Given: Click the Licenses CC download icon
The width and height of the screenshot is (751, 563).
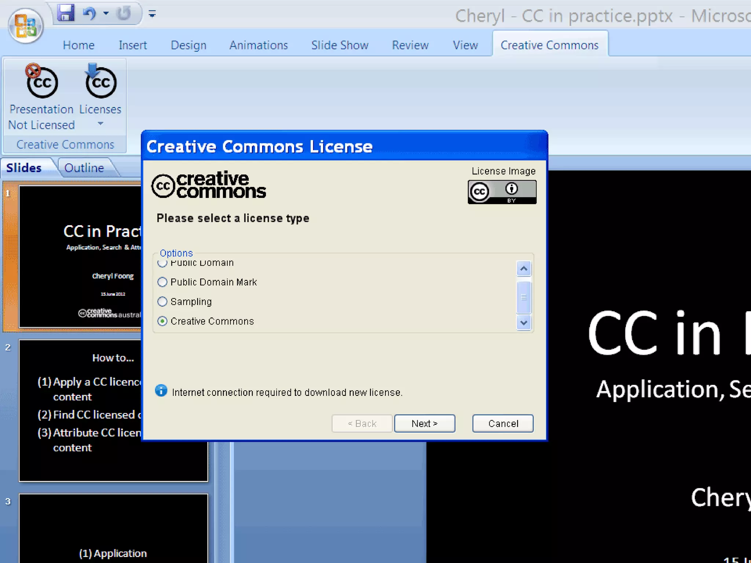Looking at the screenshot, I should (x=101, y=82).
